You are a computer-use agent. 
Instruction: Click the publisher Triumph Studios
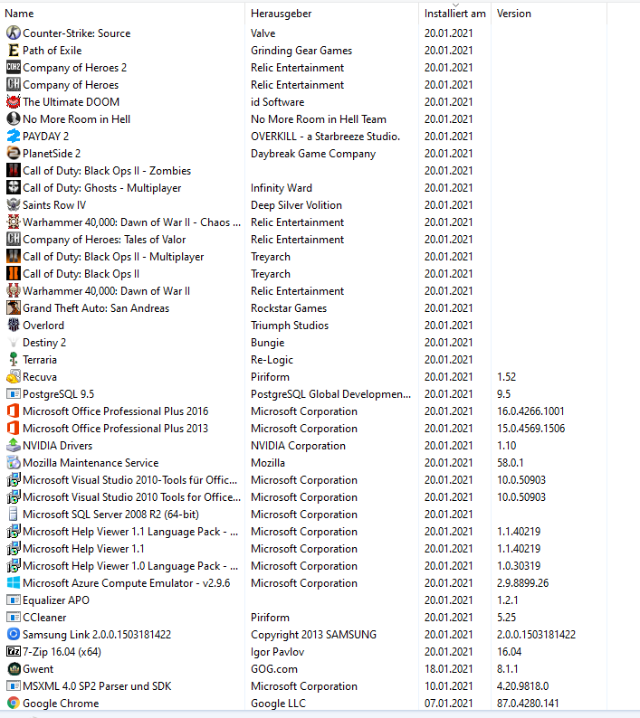tap(290, 326)
